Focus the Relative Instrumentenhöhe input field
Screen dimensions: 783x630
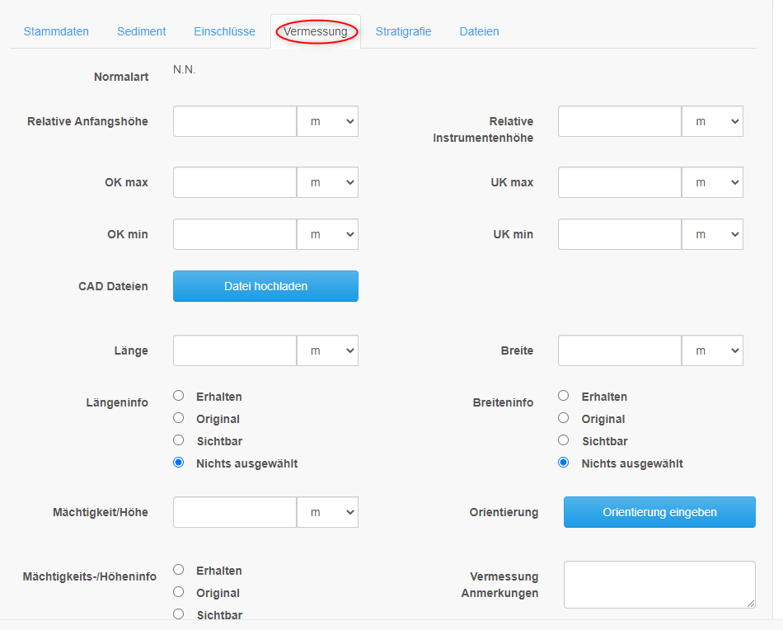[x=620, y=121]
